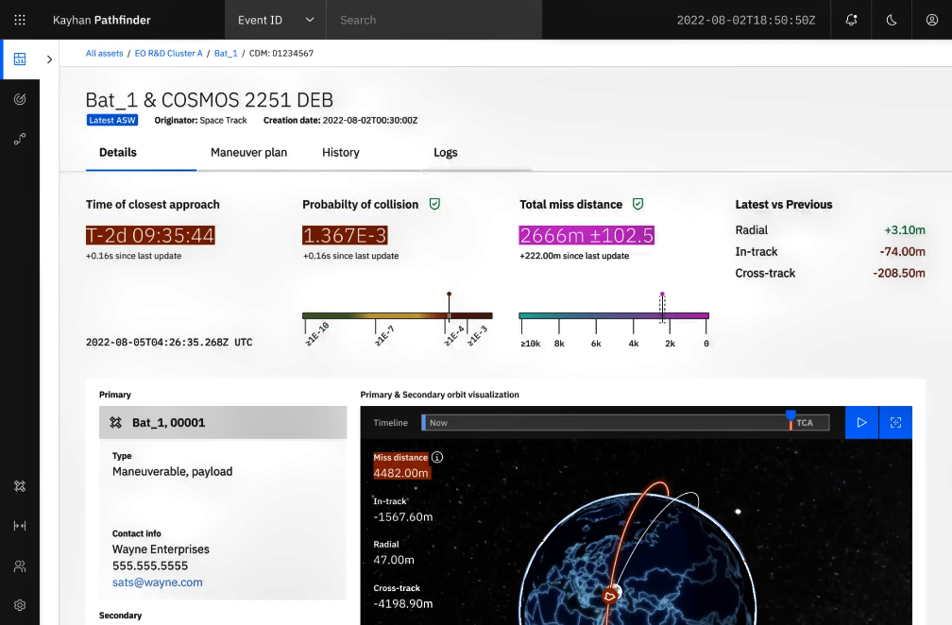Click the satellite marker on the globe
The width and height of the screenshot is (952, 625).
point(610,596)
